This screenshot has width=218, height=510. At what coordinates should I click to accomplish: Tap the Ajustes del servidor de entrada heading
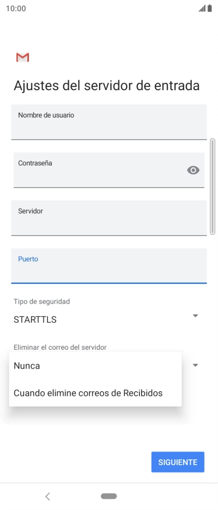pyautogui.click(x=107, y=86)
